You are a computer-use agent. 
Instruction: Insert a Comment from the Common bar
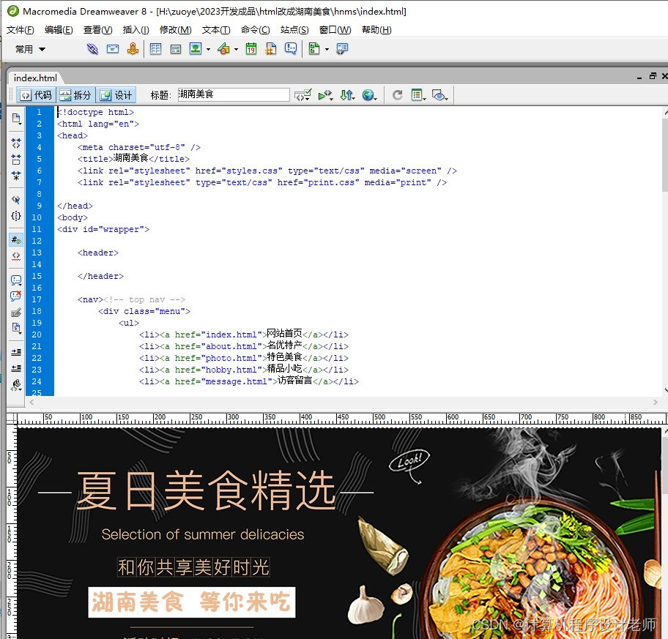pos(291,49)
